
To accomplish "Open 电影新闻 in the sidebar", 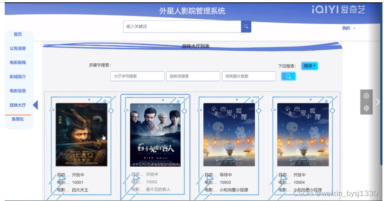I will pos(18,62).
